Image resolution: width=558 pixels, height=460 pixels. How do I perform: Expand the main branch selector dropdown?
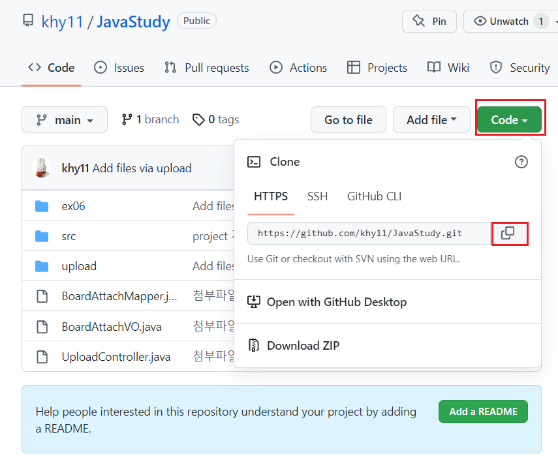(65, 119)
